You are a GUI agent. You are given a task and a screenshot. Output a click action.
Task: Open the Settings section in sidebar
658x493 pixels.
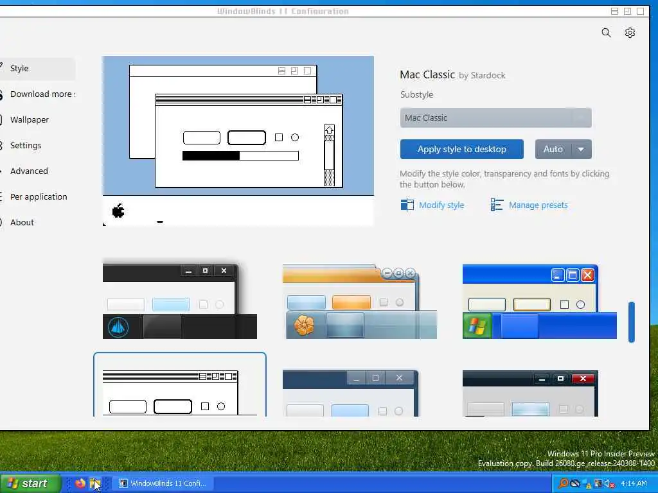pyautogui.click(x=37, y=146)
